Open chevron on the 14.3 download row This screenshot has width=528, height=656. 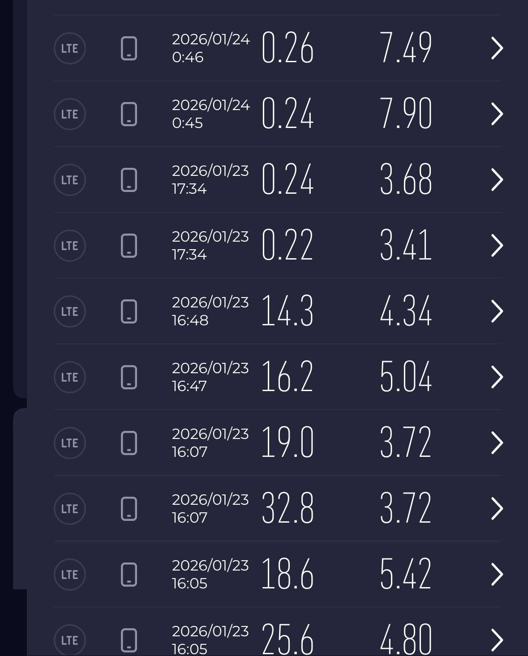497,311
